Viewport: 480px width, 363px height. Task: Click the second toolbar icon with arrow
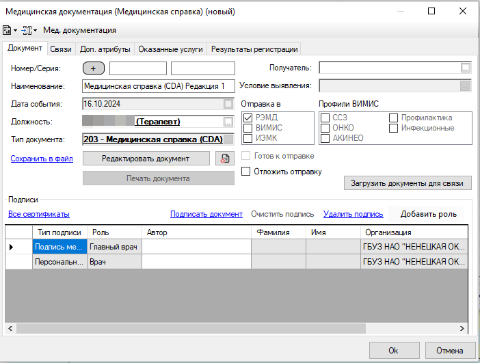click(x=27, y=30)
